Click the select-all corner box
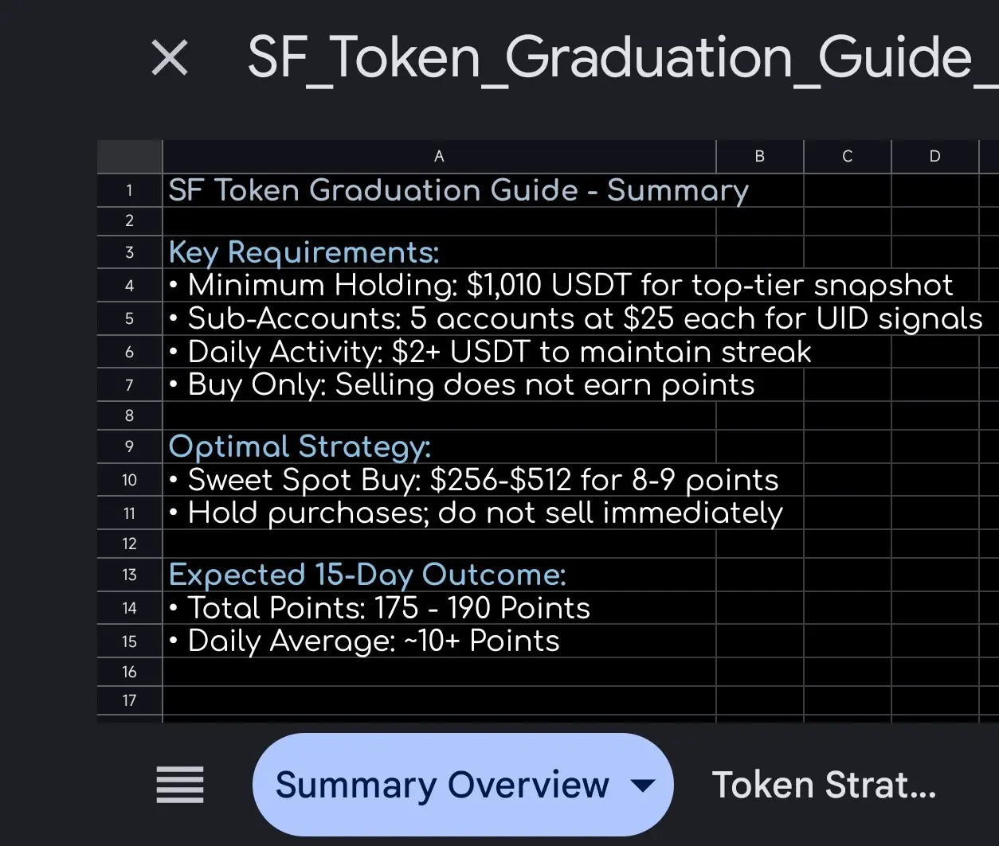The height and width of the screenshot is (846, 999). [129, 157]
